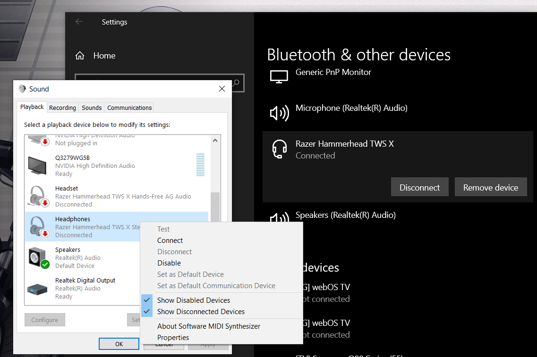
Task: Click the Home house icon in Settings
Action: pyautogui.click(x=80, y=55)
